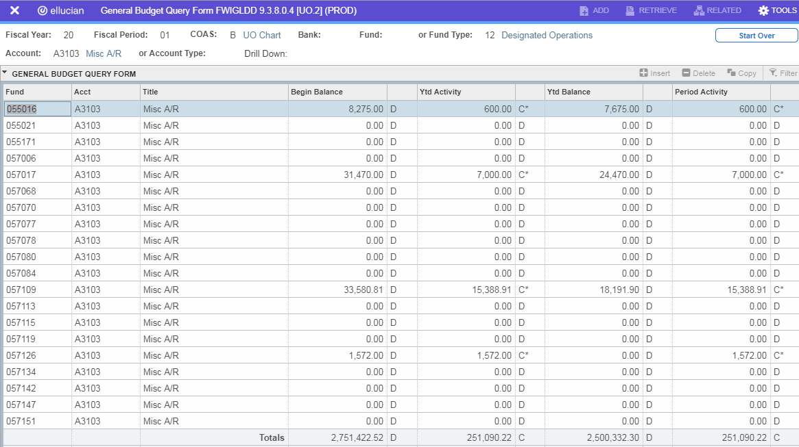Click the Ytd Activity column header

pyautogui.click(x=440, y=92)
